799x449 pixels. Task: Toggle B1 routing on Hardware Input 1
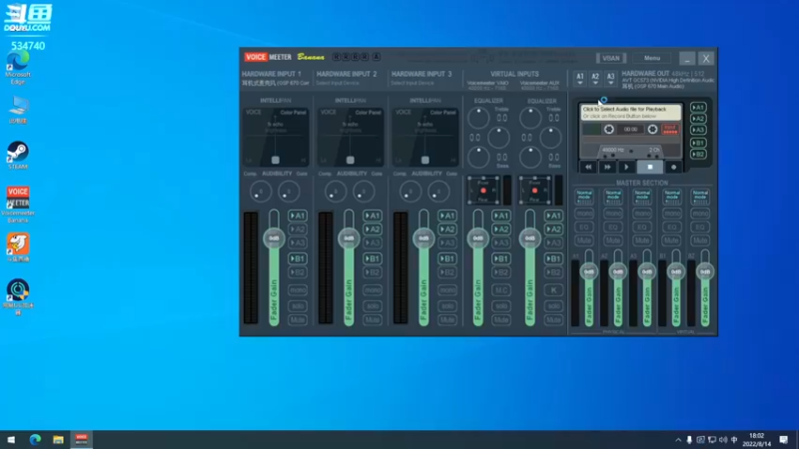tap(298, 258)
